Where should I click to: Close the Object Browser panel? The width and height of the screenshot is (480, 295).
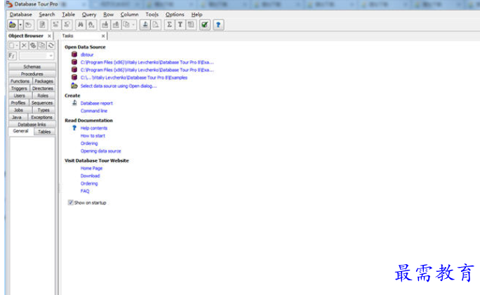(x=49, y=36)
